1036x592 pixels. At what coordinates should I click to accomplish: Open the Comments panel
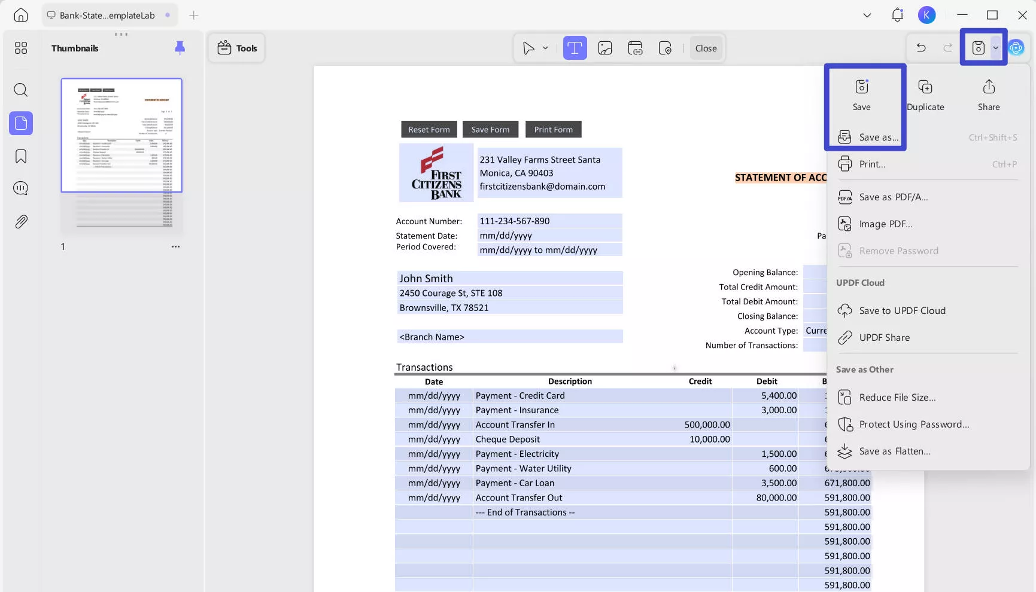[20, 188]
